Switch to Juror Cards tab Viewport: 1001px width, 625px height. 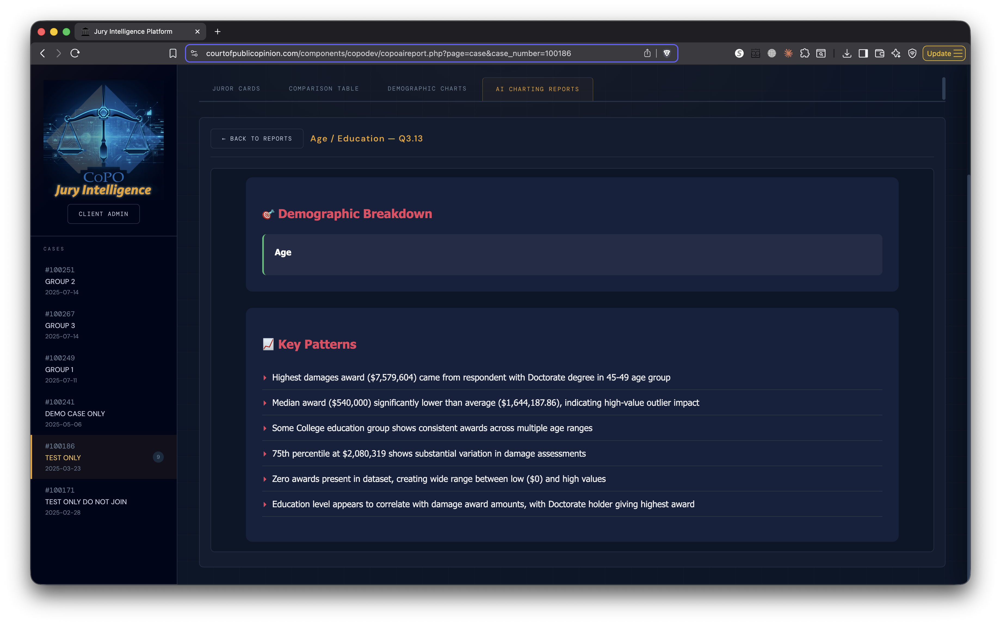coord(236,88)
